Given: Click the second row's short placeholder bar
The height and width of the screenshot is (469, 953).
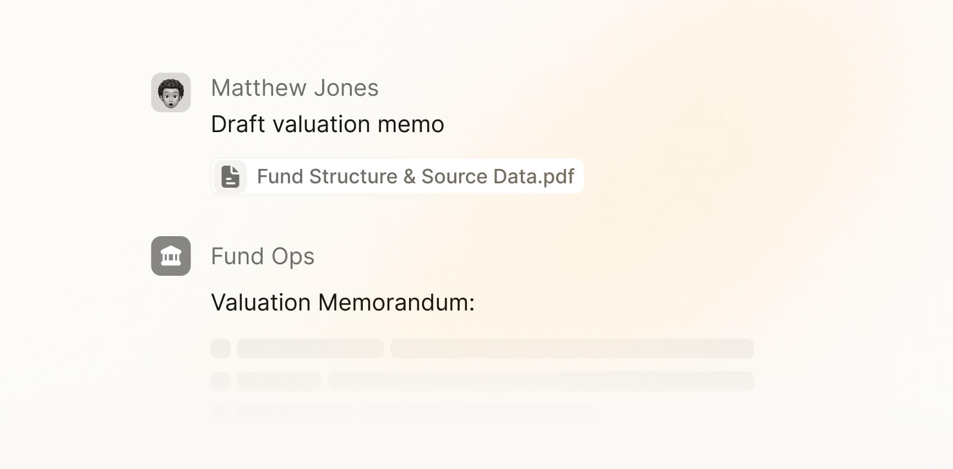Looking at the screenshot, I should click(279, 381).
